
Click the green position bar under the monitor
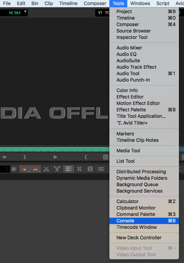[55, 149]
